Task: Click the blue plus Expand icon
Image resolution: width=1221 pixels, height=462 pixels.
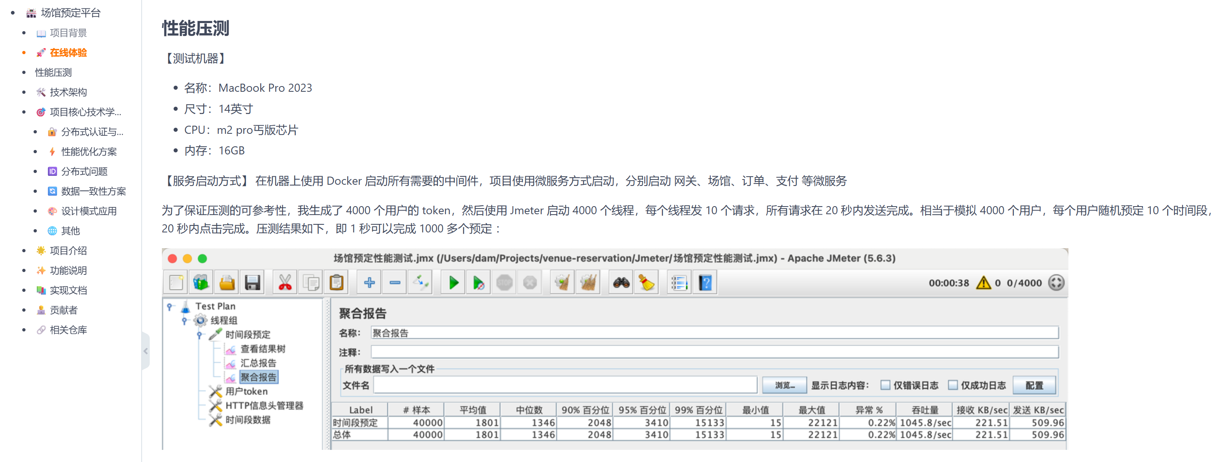Action: (x=369, y=283)
